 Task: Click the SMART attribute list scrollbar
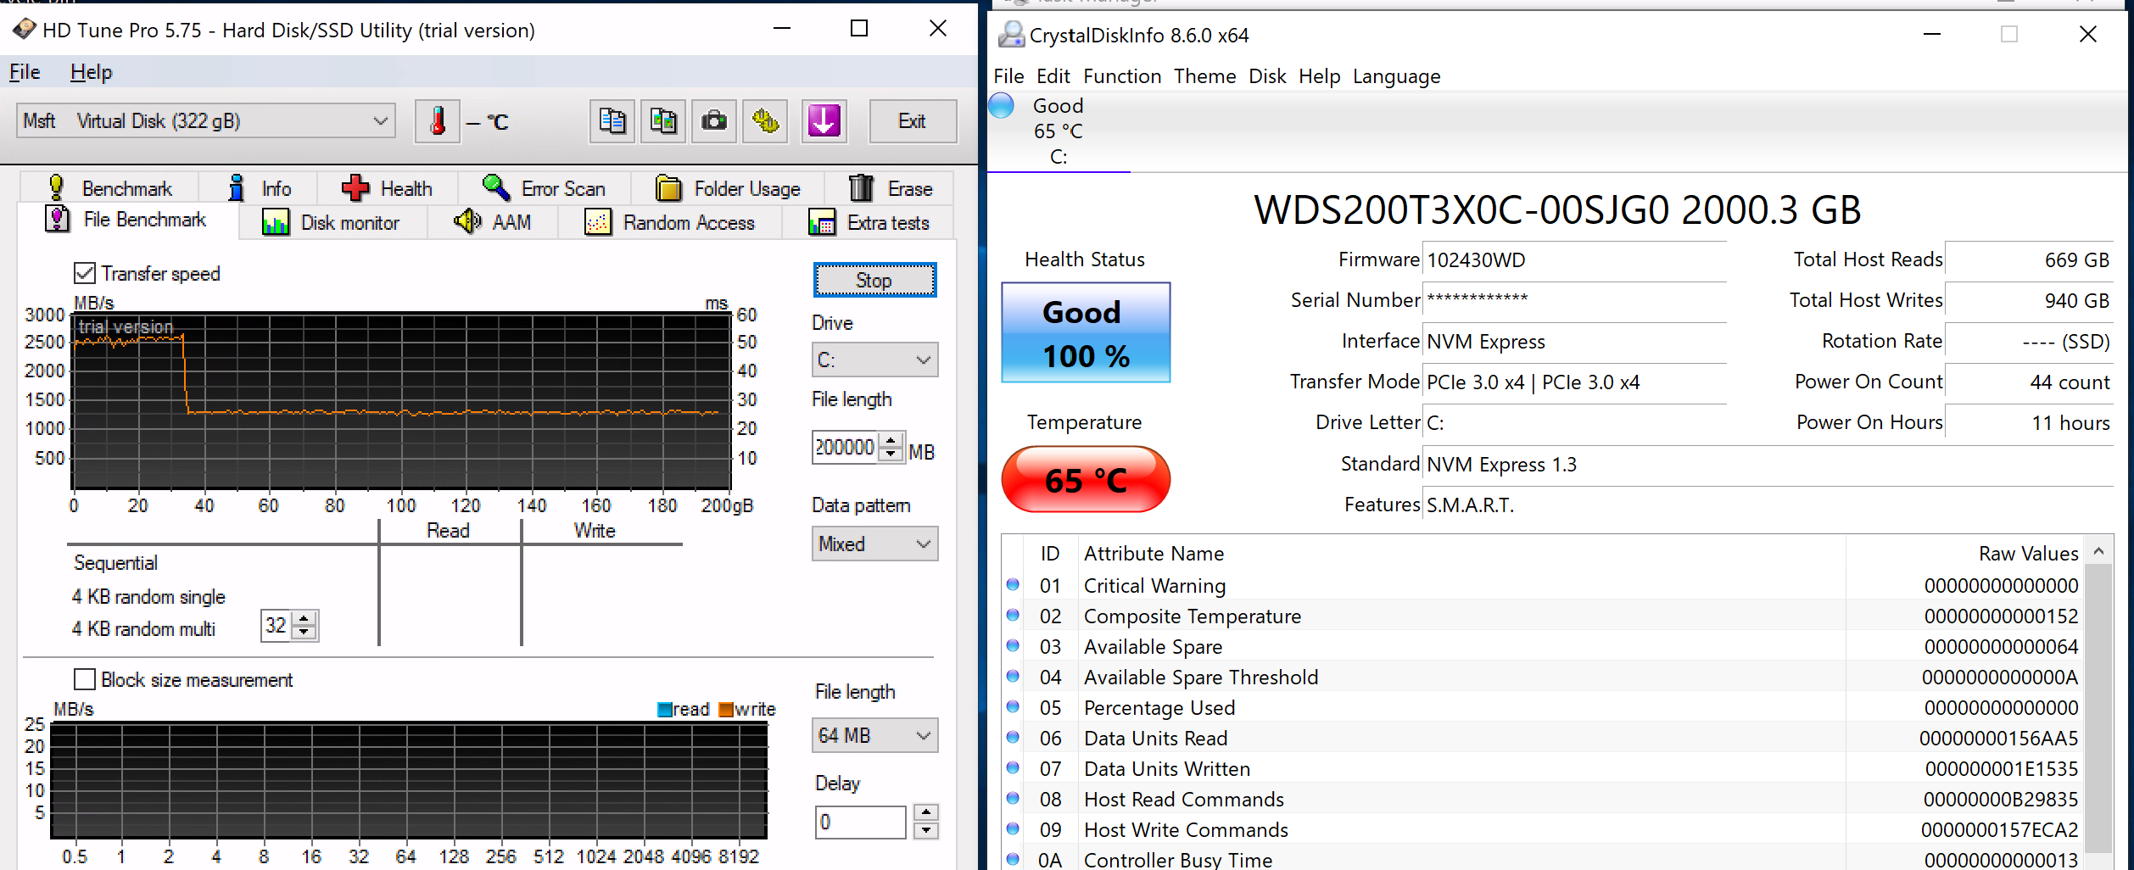click(2098, 704)
